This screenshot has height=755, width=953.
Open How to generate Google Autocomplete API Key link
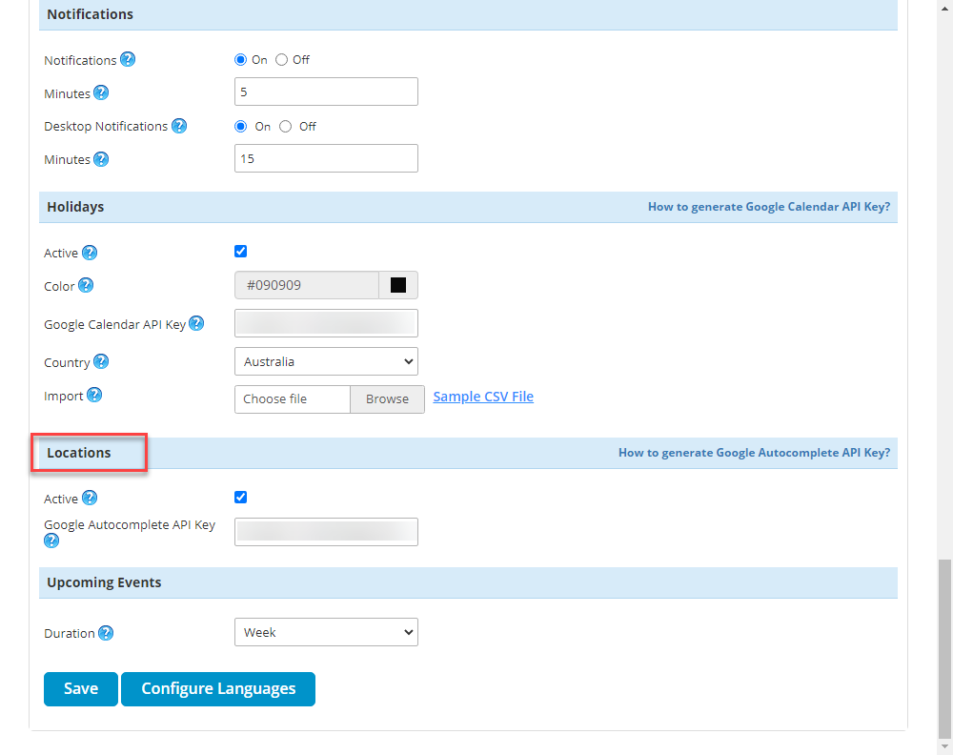pyautogui.click(x=754, y=453)
